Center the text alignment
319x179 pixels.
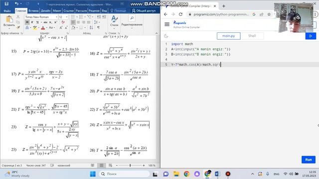78,22
